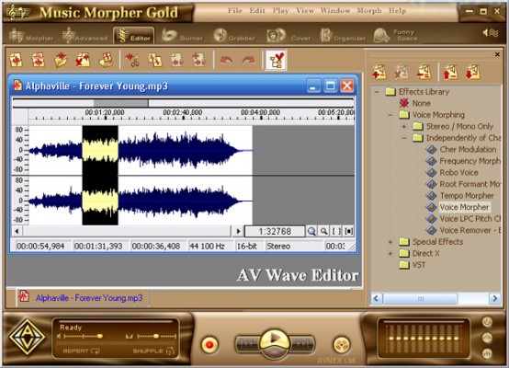
Task: Adjust the first equalizer band slider
Action: click(x=391, y=339)
